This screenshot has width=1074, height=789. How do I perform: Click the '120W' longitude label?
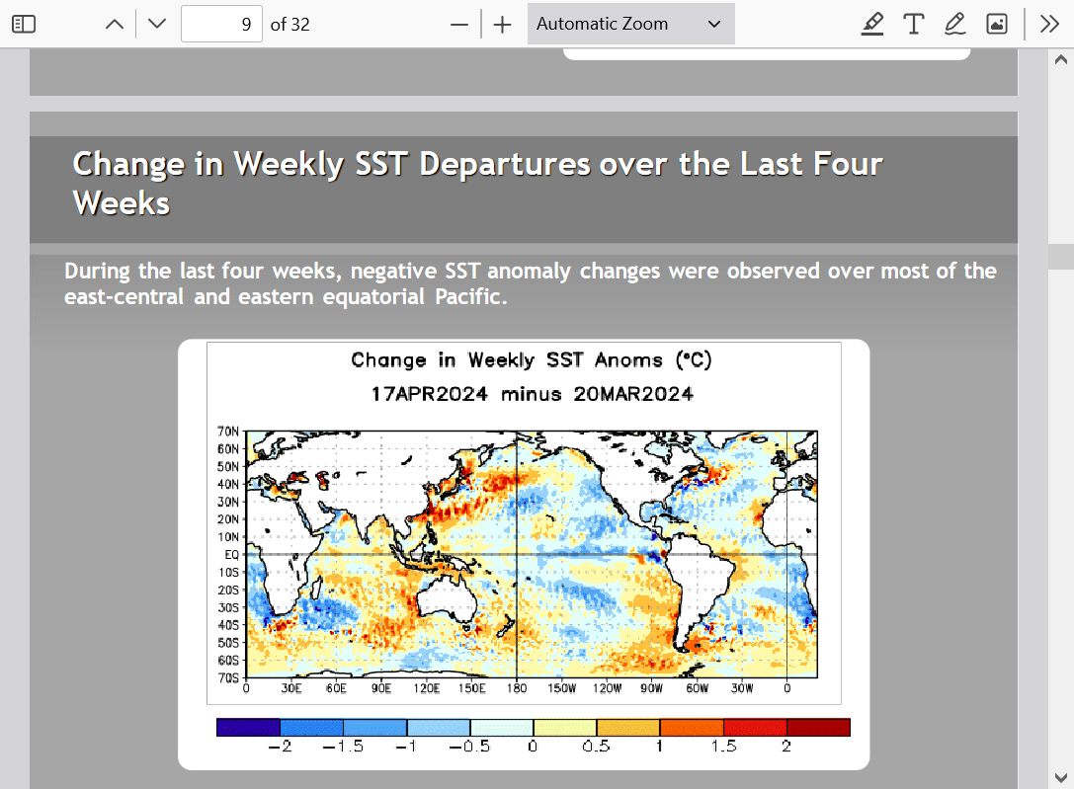pos(607,688)
